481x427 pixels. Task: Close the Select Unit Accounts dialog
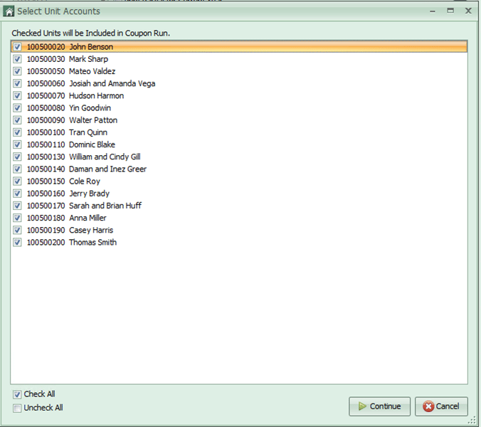click(468, 11)
